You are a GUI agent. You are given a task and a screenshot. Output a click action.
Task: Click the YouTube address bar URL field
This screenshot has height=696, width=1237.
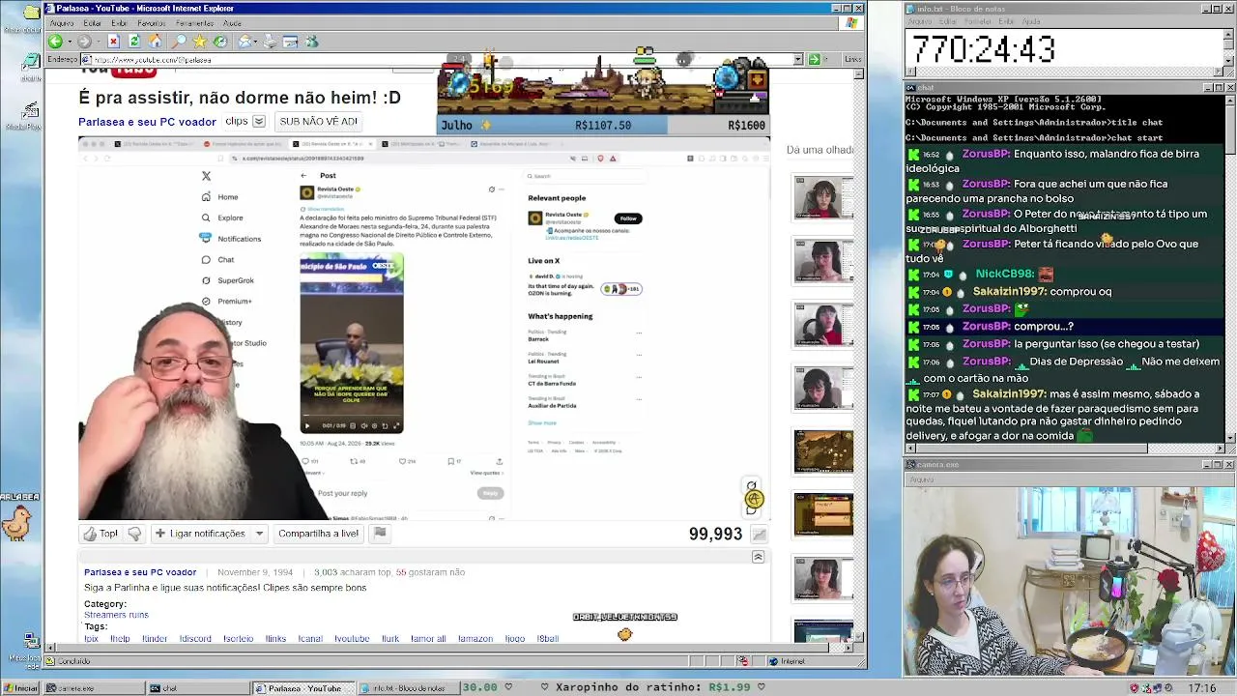[x=436, y=60]
